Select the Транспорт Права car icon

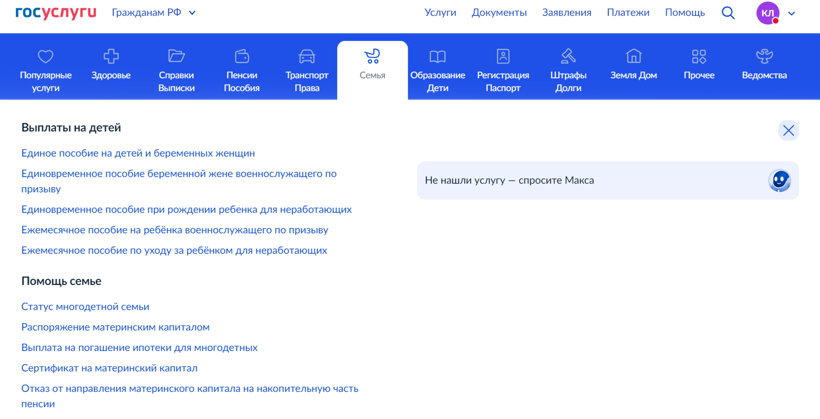coord(307,56)
